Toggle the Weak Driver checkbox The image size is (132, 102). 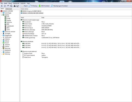[23, 57]
